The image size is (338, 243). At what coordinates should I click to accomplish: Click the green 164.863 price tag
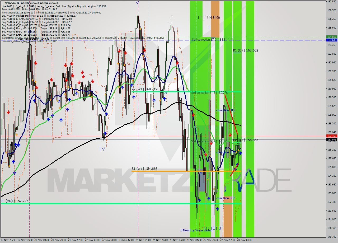(x=331, y=37)
